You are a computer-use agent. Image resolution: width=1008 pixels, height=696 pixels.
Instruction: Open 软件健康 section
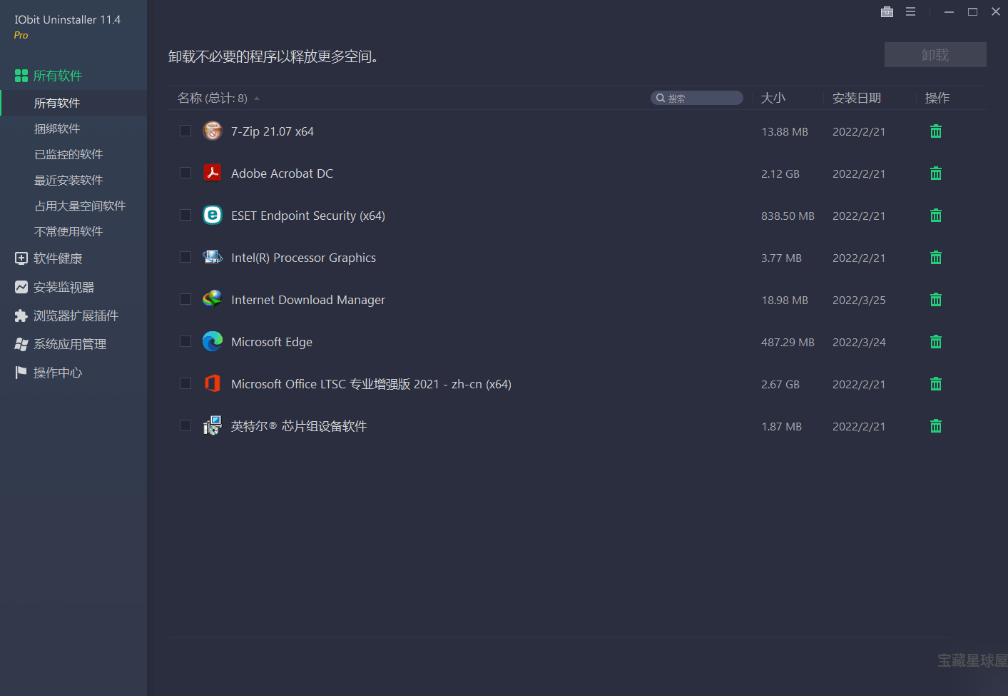58,258
